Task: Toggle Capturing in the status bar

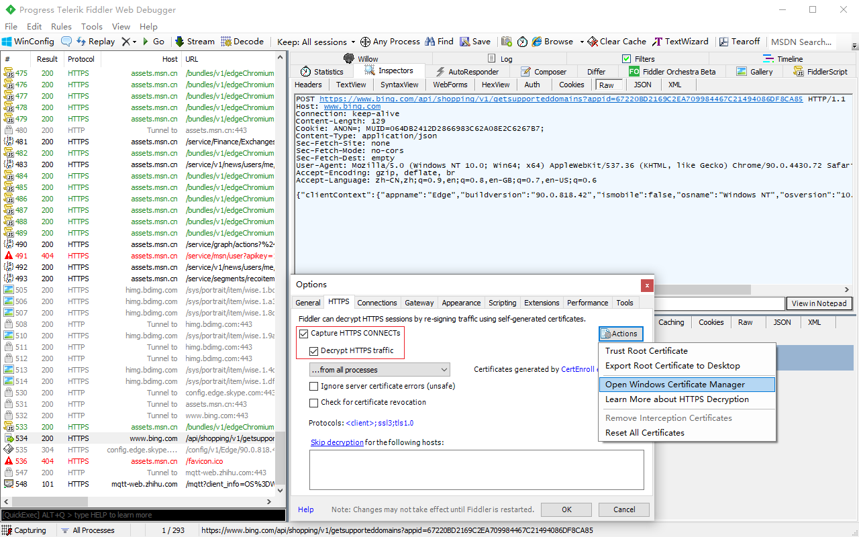Action: tap(25, 530)
